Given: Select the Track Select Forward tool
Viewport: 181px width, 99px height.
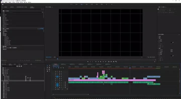Looking at the screenshot, I should pyautogui.click(x=50, y=65).
